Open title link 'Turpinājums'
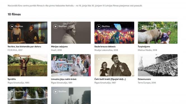186x104 pixels. click(144, 47)
